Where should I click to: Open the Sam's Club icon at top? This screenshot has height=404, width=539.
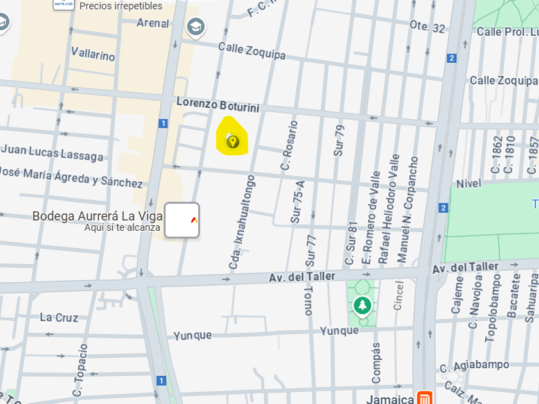coord(64,4)
